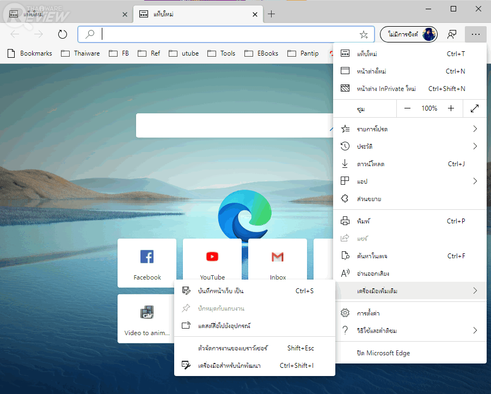Expand the ประวัติ (History) submenu
Viewport: 491px width, 394px height.
pos(409,147)
